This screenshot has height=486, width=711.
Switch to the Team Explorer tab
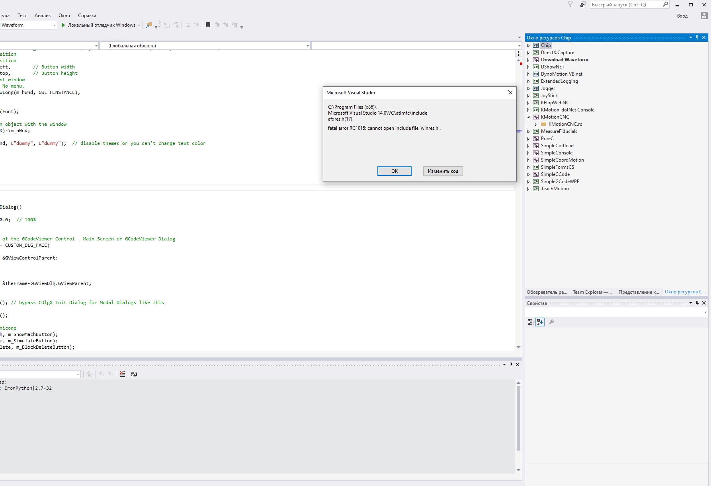coord(592,292)
